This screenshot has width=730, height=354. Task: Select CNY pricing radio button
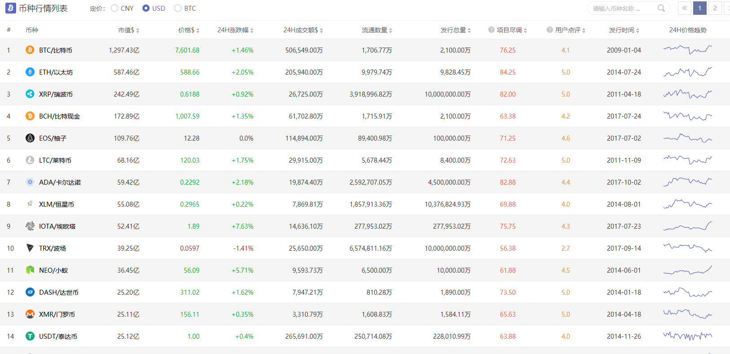(115, 8)
